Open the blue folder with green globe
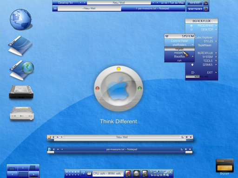Viewport: 238px width, 178px height. (x=21, y=70)
